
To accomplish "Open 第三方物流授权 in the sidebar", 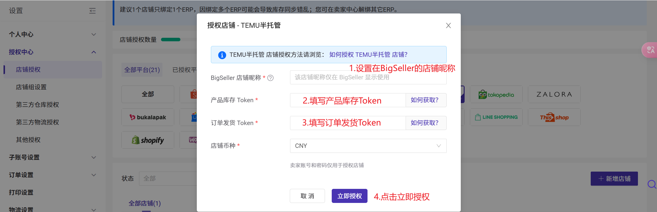I will [x=37, y=122].
